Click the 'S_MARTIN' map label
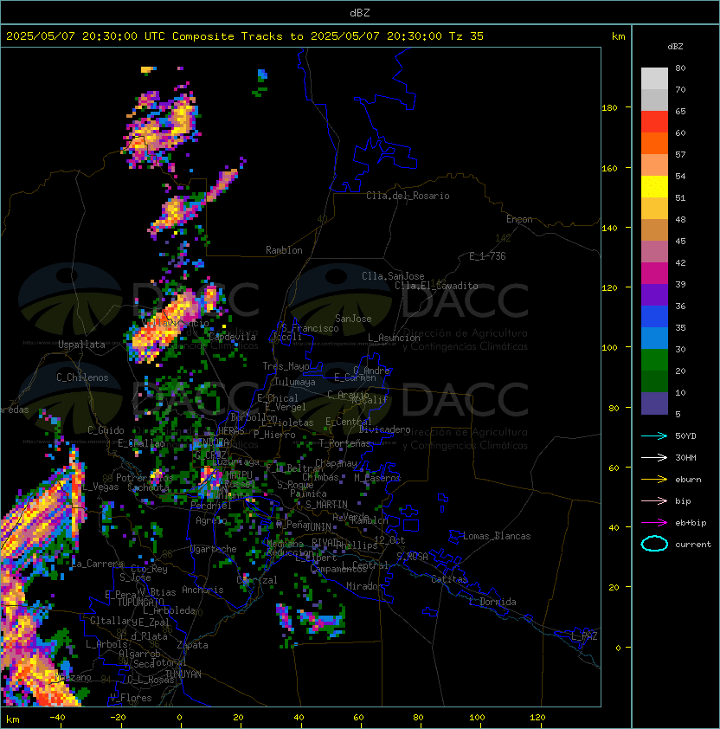The width and height of the screenshot is (720, 729). pyautogui.click(x=326, y=505)
